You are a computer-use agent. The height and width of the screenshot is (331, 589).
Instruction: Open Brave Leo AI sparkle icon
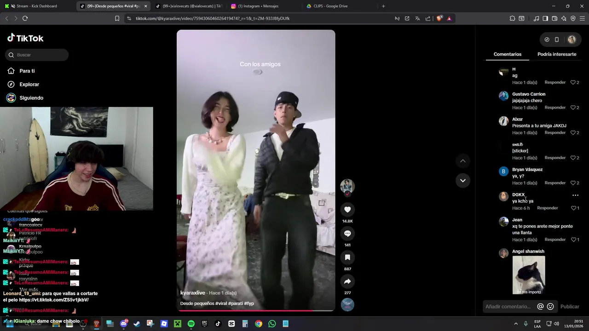pos(564,18)
